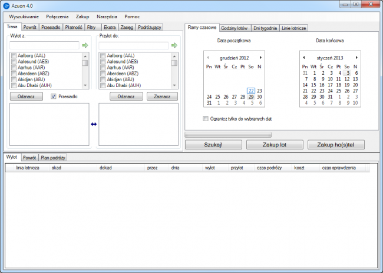Click the green arrow next to Wylot z field

coord(85,45)
